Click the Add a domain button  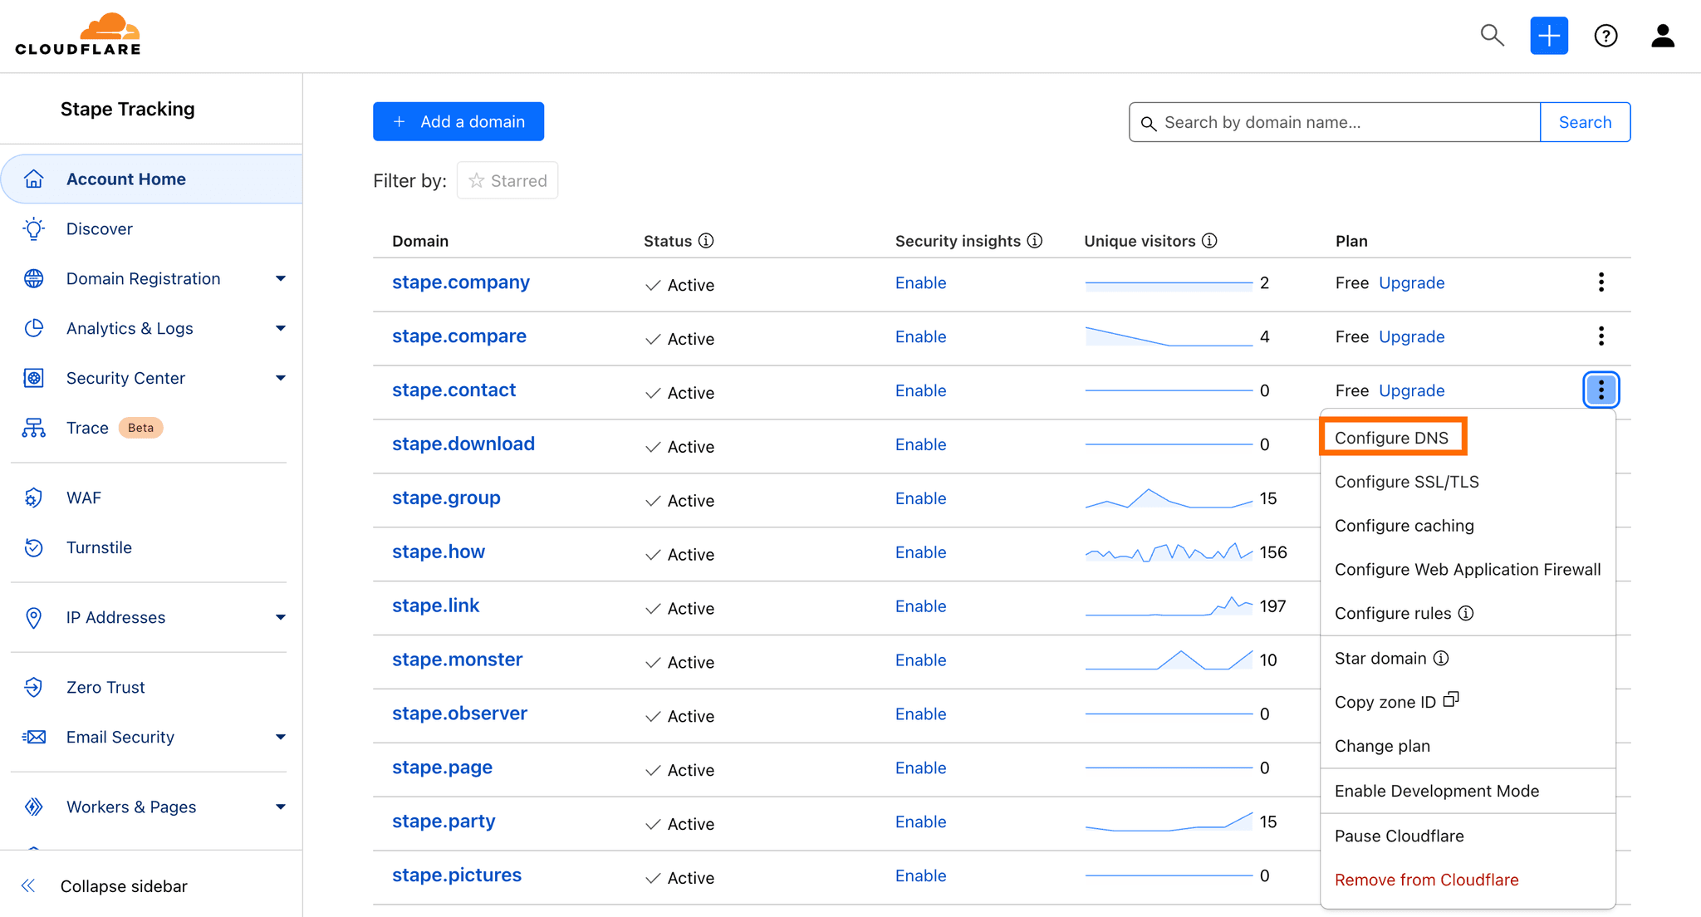tap(458, 121)
